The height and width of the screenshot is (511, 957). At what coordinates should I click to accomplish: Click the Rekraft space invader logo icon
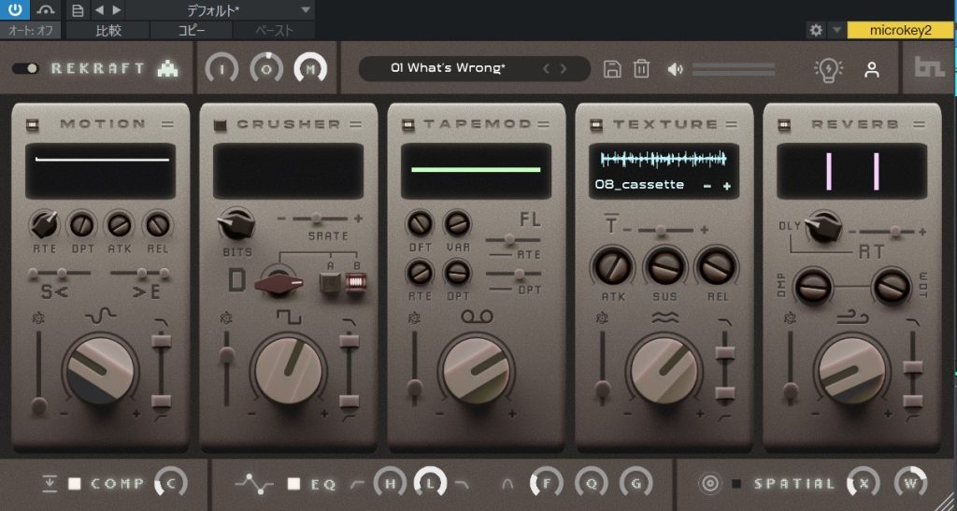coord(168,68)
